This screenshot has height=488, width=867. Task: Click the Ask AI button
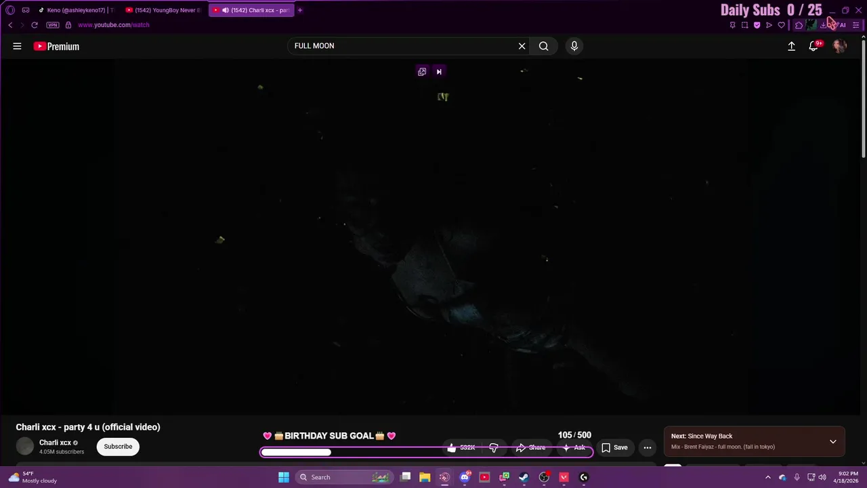pos(573,447)
